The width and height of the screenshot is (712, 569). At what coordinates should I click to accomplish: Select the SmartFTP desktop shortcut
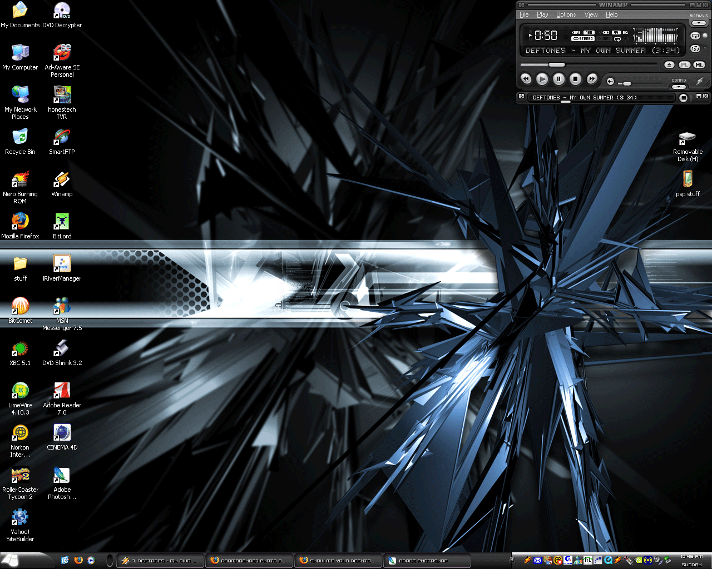pos(62,142)
